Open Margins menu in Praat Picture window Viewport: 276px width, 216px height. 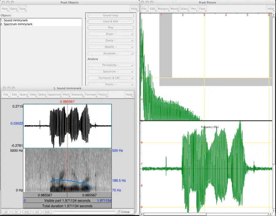(x=163, y=9)
